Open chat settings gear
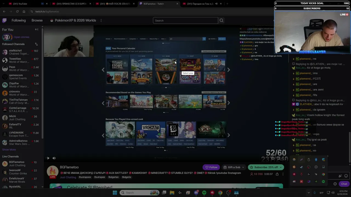This screenshot has height=197, width=351. 335,184
